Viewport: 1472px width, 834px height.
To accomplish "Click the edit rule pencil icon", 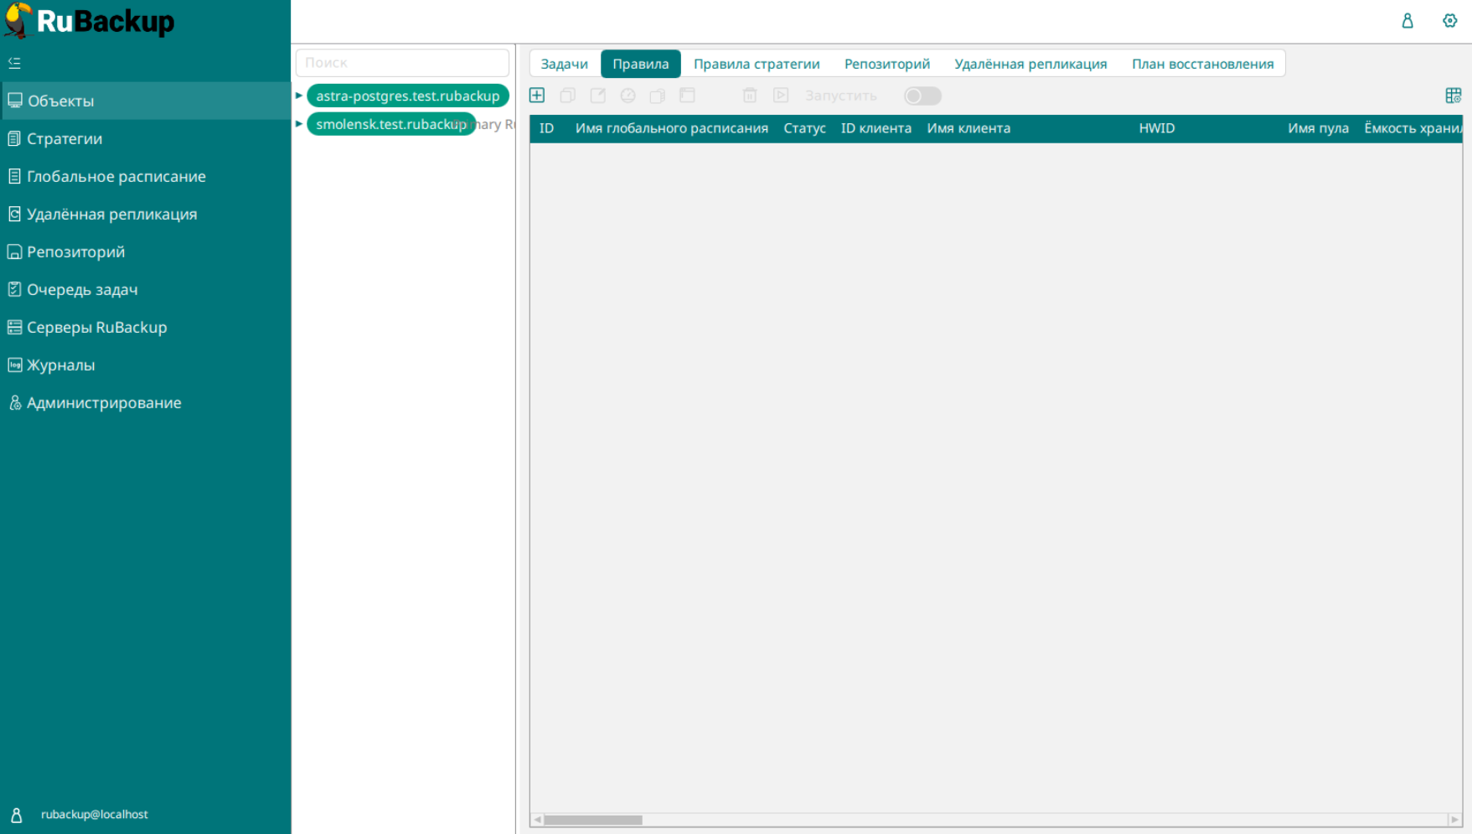I will [x=597, y=96].
